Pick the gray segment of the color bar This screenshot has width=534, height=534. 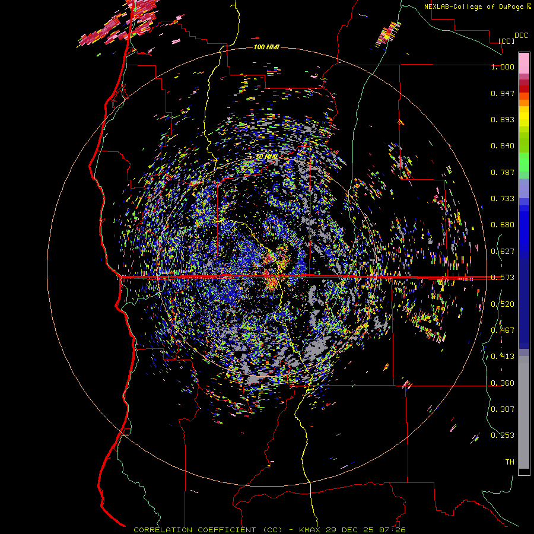click(x=524, y=412)
